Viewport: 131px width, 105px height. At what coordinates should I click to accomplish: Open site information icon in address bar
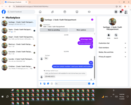pos(14,7)
